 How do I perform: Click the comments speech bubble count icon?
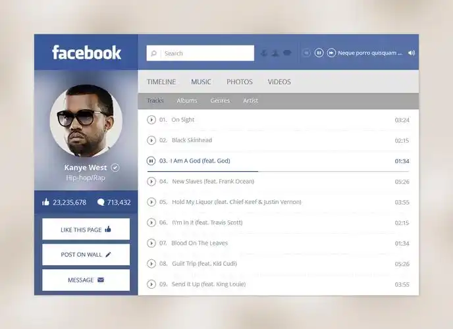coord(101,202)
